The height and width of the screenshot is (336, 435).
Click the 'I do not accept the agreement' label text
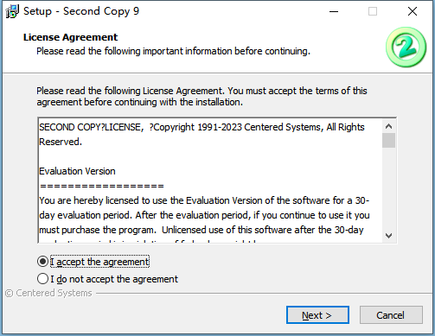point(114,279)
